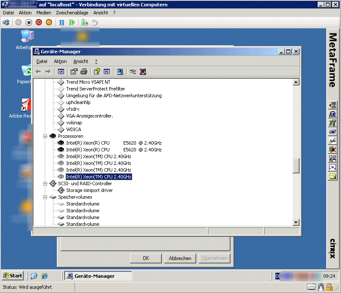The image size is (341, 293).
Task: Select vfsdrv entry
Action: coord(72,109)
